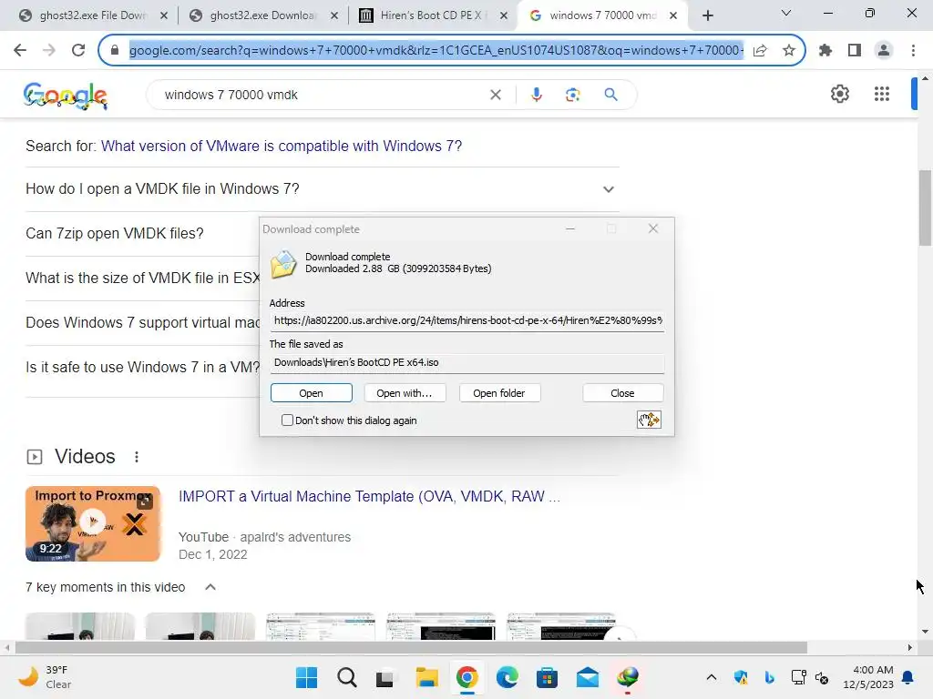Check Don't show this dialog again
Screen dimensions: 933x699
click(x=287, y=420)
